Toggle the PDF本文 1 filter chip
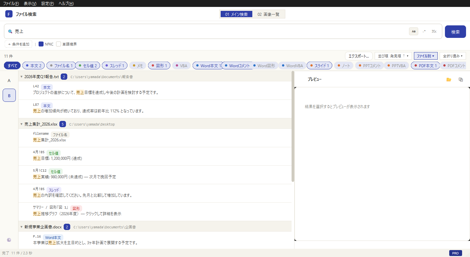This screenshot has width=470, height=257. pos(425,66)
